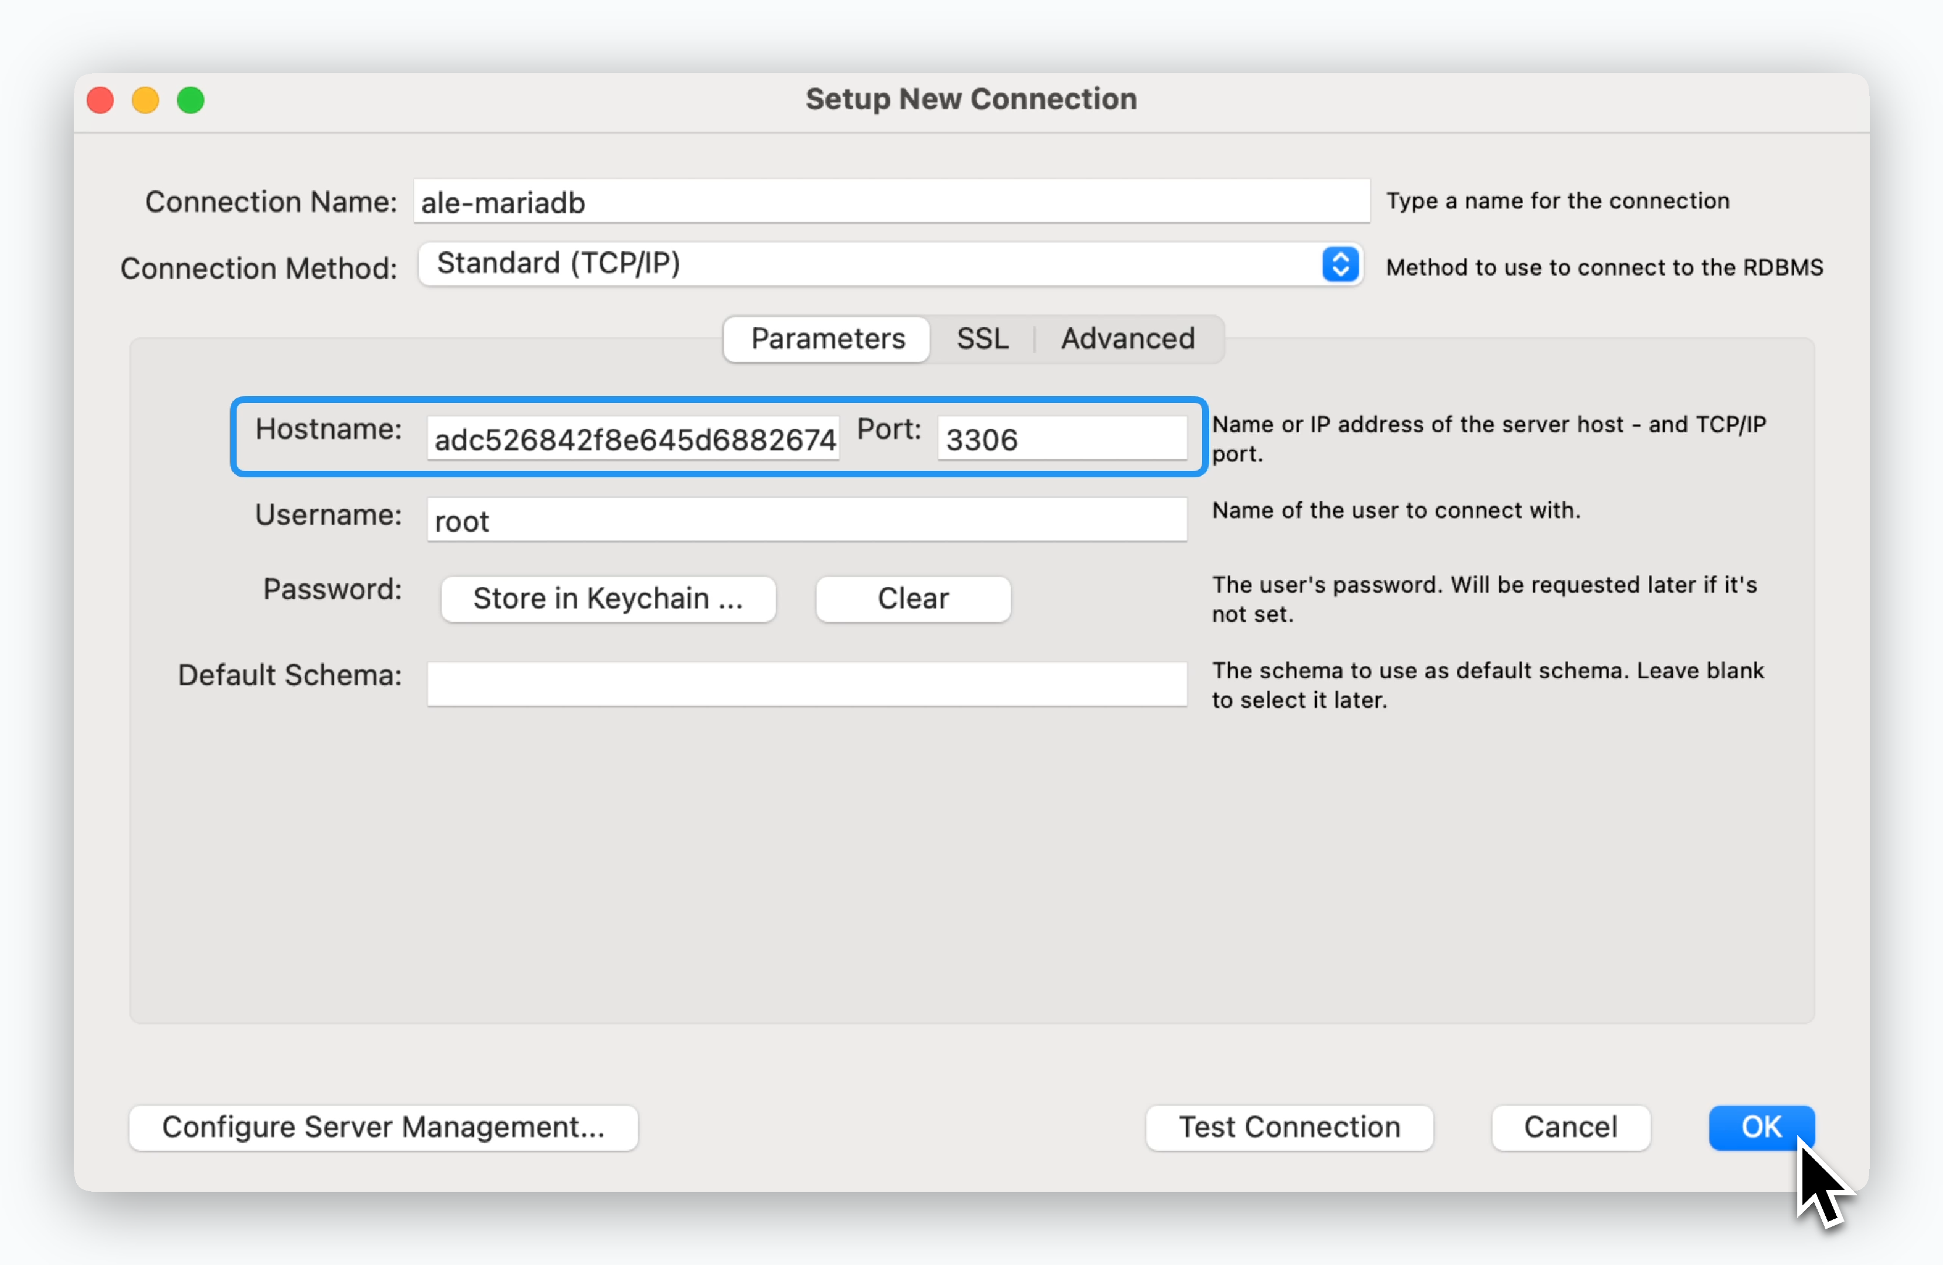Screen dimensions: 1943x1265
Task: Open the Advanced tab
Action: point(1128,339)
